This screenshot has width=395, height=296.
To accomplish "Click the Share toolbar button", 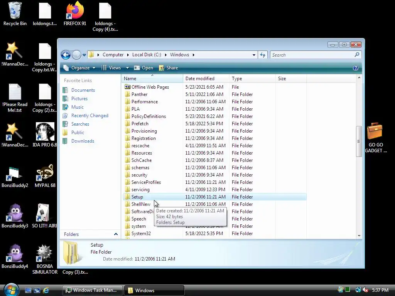I will pyautogui.click(x=169, y=68).
